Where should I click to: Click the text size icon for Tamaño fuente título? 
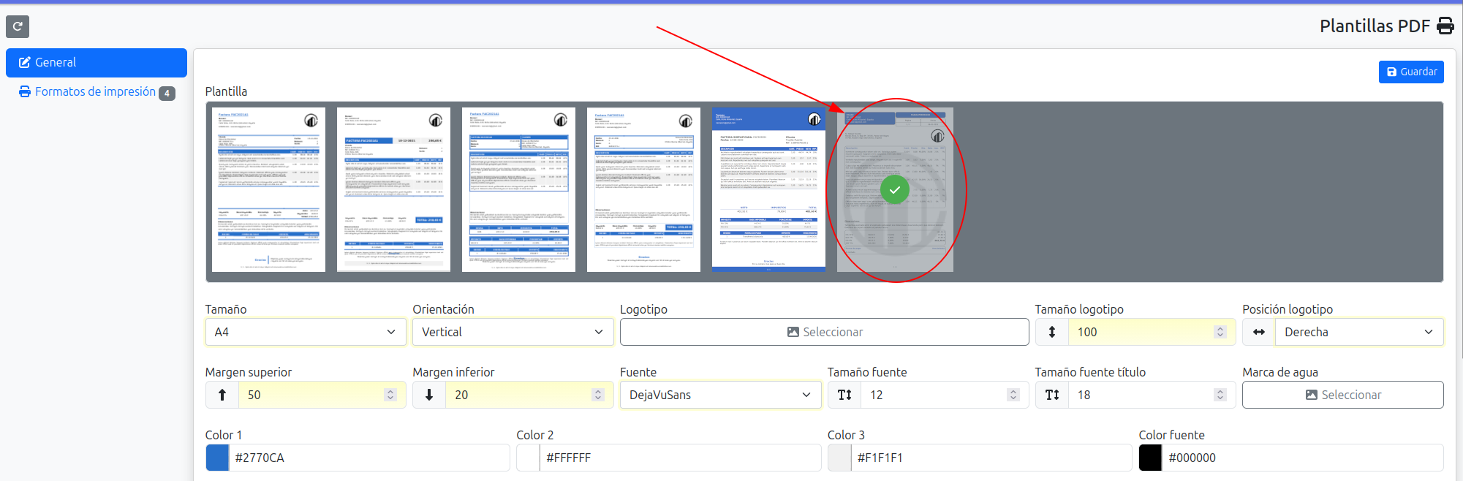click(x=1051, y=395)
